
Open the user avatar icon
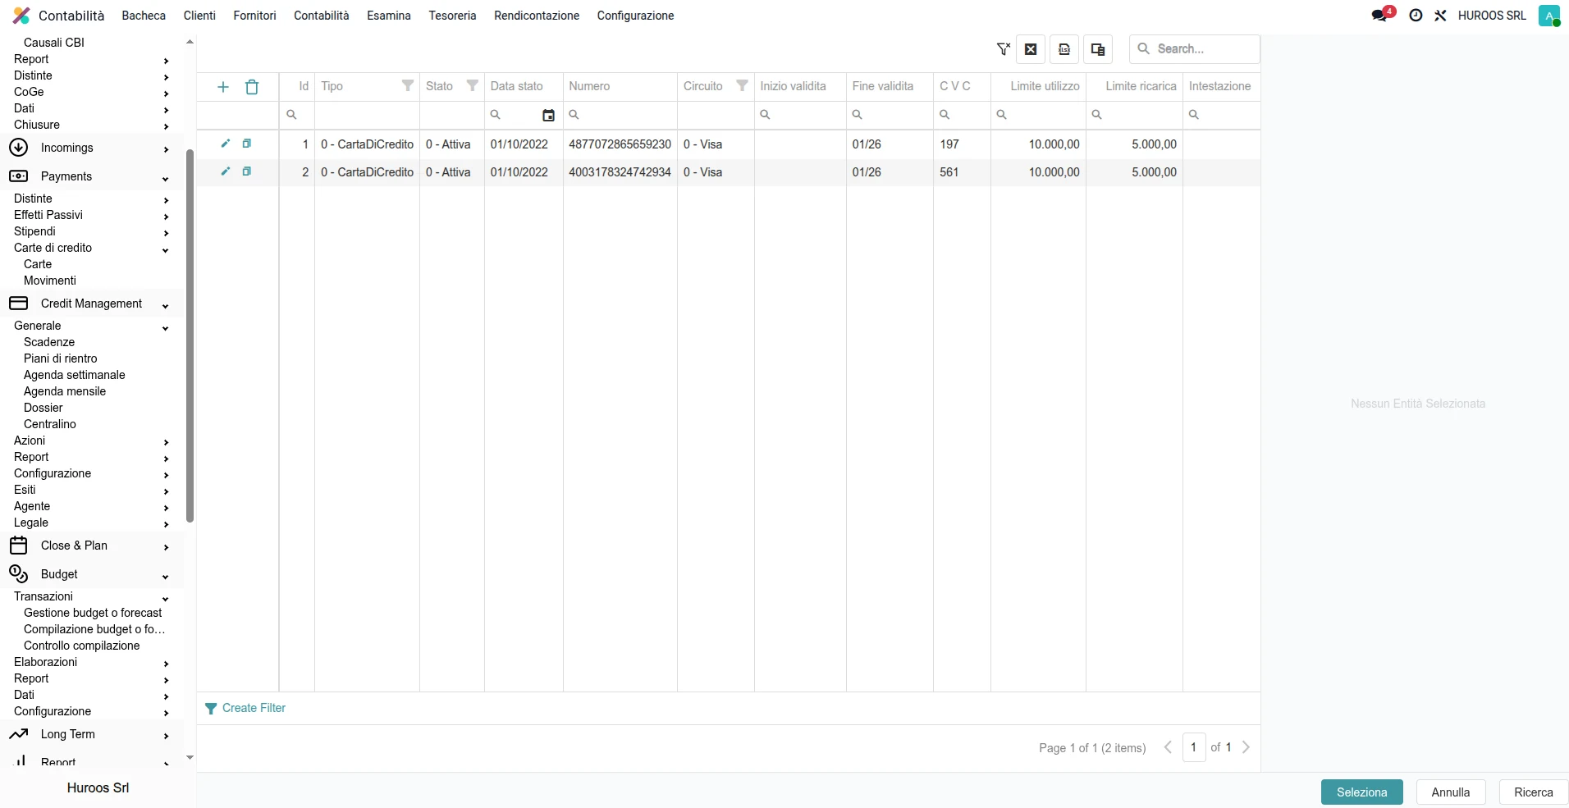(x=1549, y=16)
